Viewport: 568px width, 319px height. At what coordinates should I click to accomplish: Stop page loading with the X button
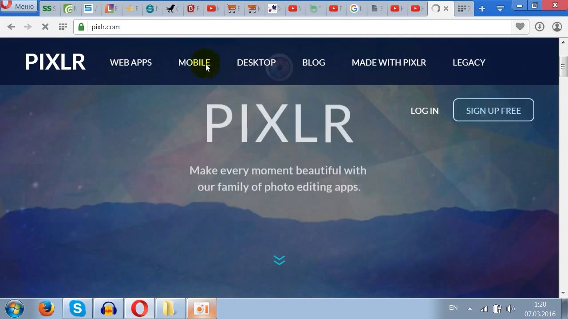(x=45, y=27)
